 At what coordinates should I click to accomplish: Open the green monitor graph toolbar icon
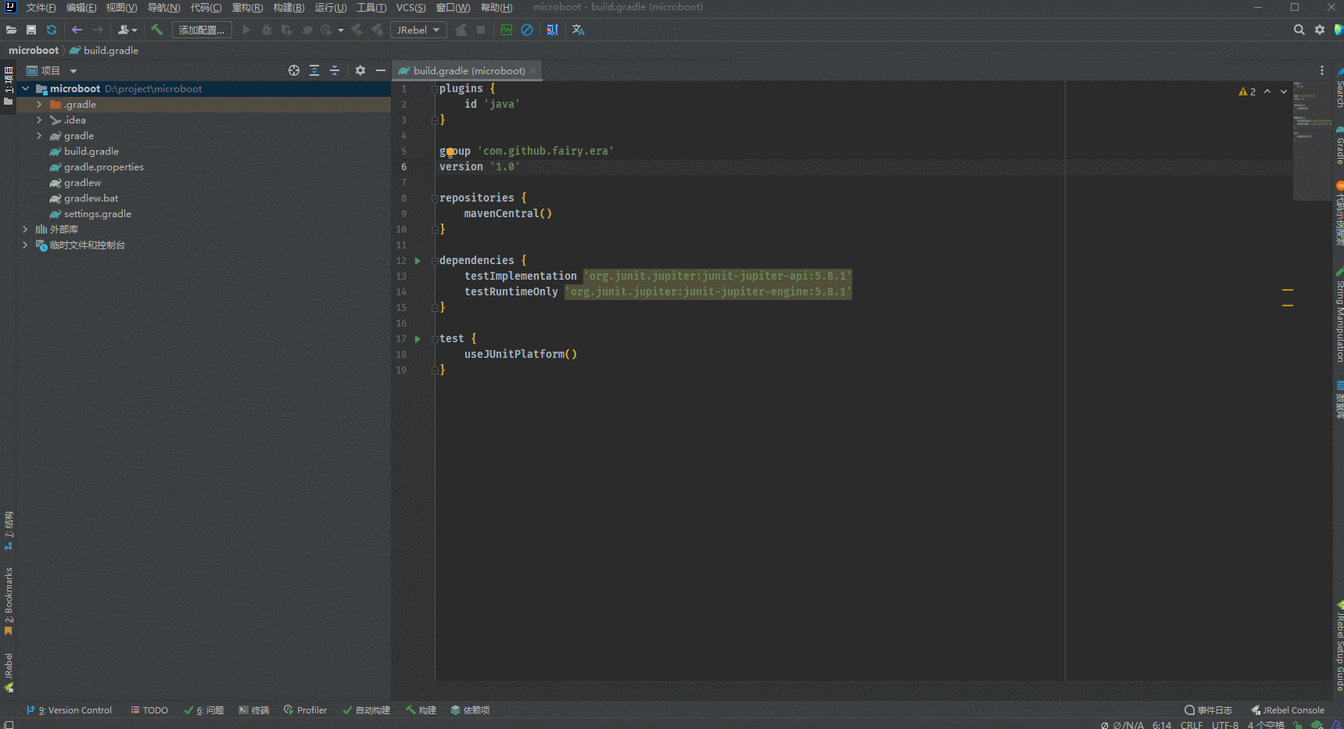click(507, 30)
